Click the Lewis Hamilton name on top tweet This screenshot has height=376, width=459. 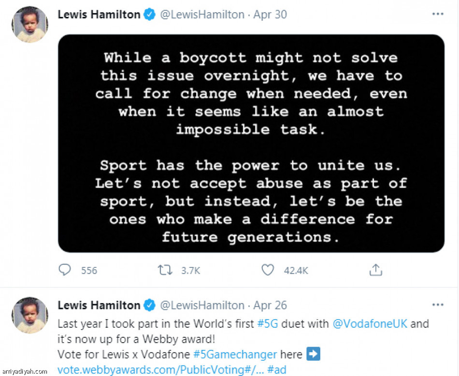(x=99, y=15)
